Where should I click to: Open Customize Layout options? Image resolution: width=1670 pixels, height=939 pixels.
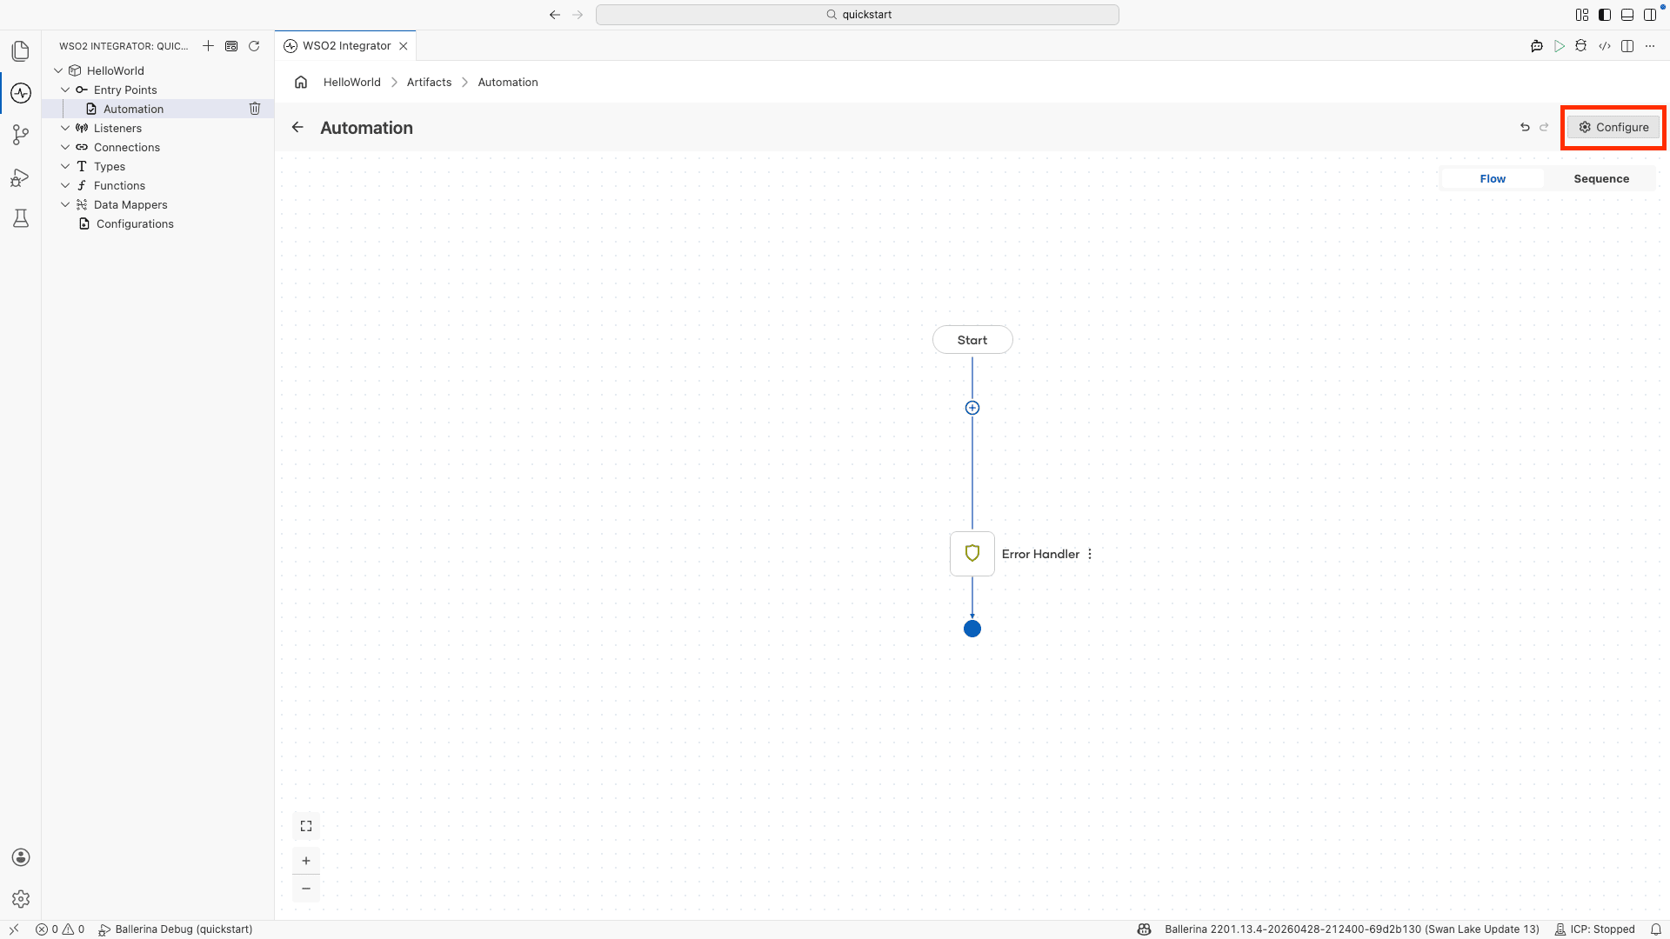point(1582,15)
